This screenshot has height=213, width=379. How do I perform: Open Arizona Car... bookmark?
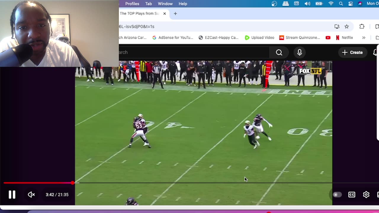(133, 38)
